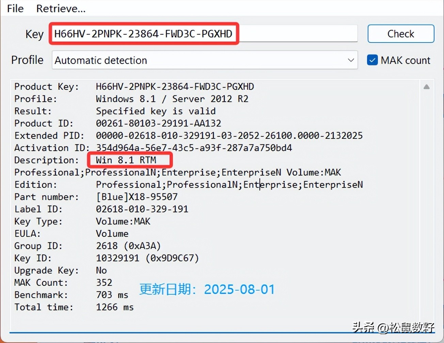Click the Key ID value 10329191

(x=117, y=258)
